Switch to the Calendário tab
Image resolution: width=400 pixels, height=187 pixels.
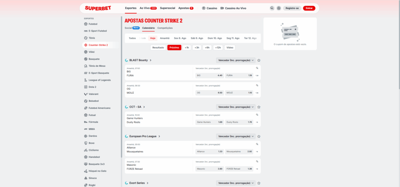click(148, 28)
